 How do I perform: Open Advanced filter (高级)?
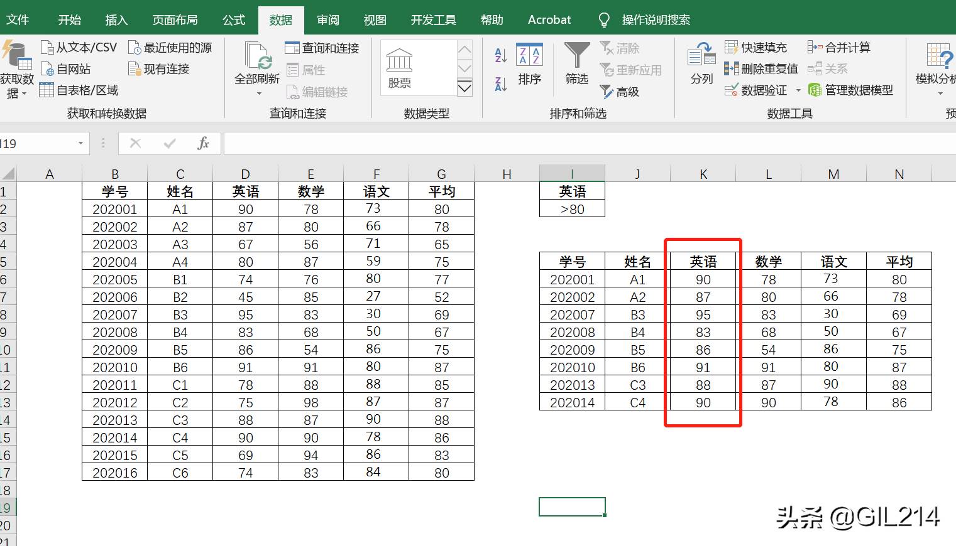619,92
